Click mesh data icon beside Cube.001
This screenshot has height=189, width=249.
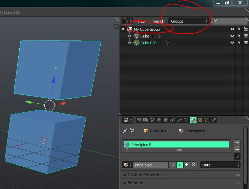[x=167, y=43]
